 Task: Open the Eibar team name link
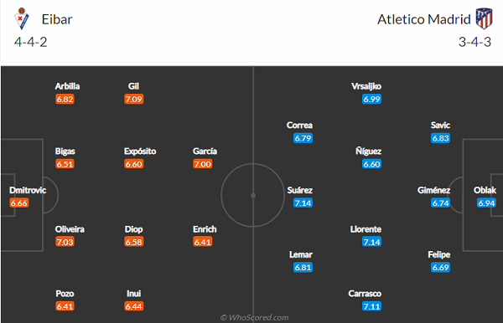[x=57, y=19]
